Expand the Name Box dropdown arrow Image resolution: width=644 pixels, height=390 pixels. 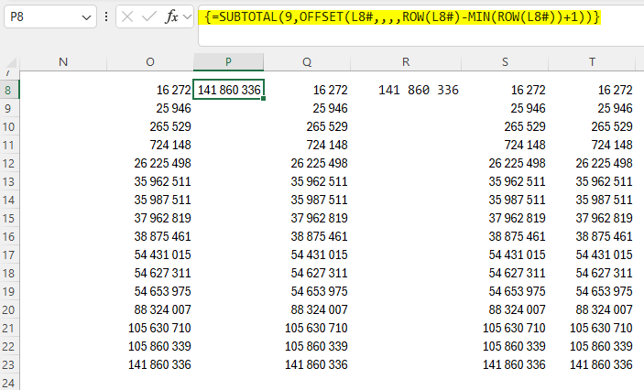coord(86,17)
